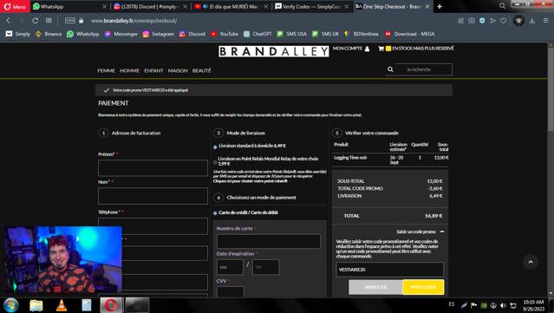Click the Prénom input field
Viewport: 554px width, 313px height.
coord(153,168)
